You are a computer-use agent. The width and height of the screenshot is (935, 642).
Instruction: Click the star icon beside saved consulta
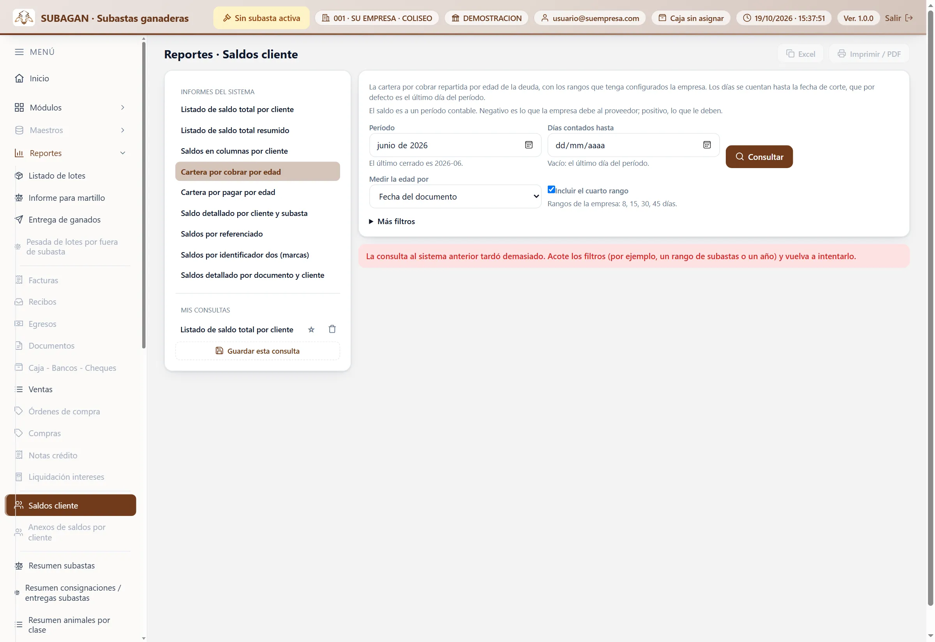[311, 330]
